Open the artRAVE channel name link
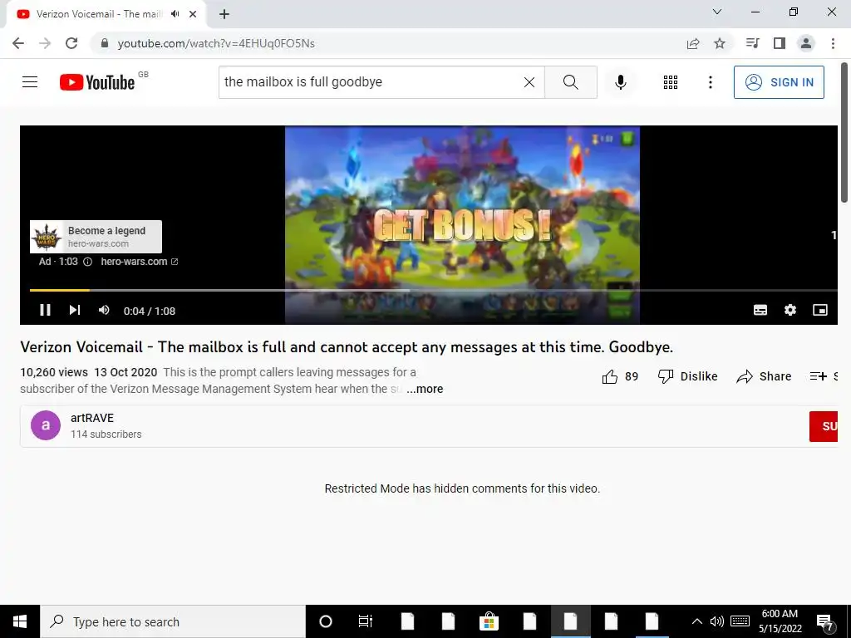The height and width of the screenshot is (638, 851). pyautogui.click(x=92, y=419)
